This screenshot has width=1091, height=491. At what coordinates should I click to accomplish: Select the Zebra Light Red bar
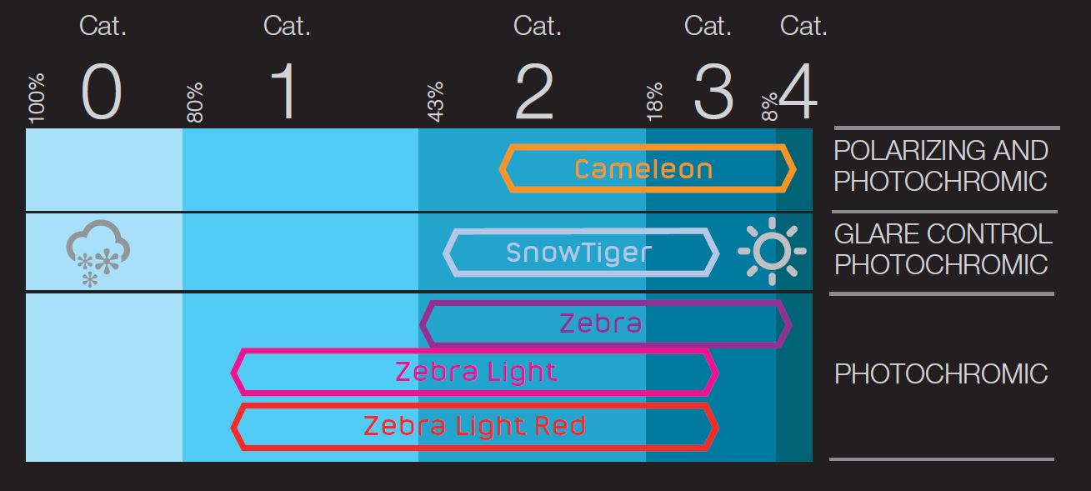point(475,427)
